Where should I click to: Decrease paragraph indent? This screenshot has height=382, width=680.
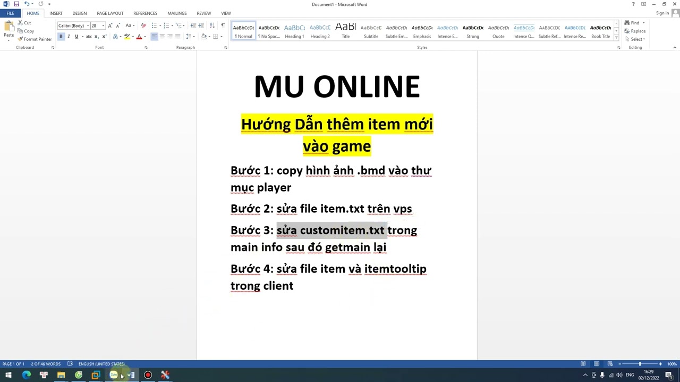pyautogui.click(x=193, y=25)
